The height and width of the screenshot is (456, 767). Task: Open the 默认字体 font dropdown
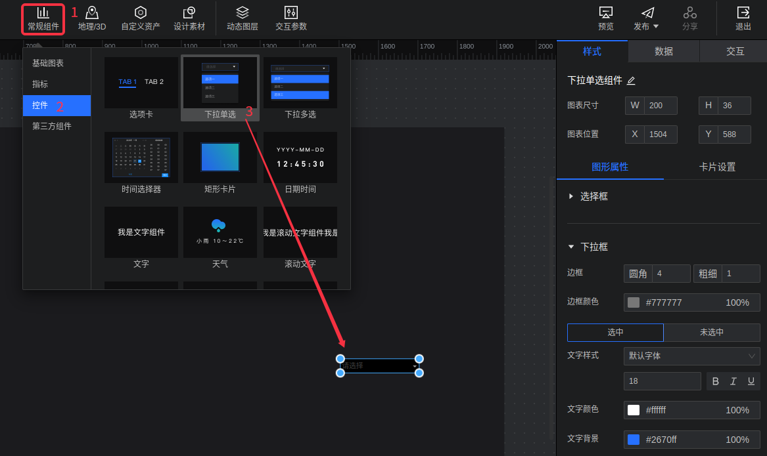(691, 356)
